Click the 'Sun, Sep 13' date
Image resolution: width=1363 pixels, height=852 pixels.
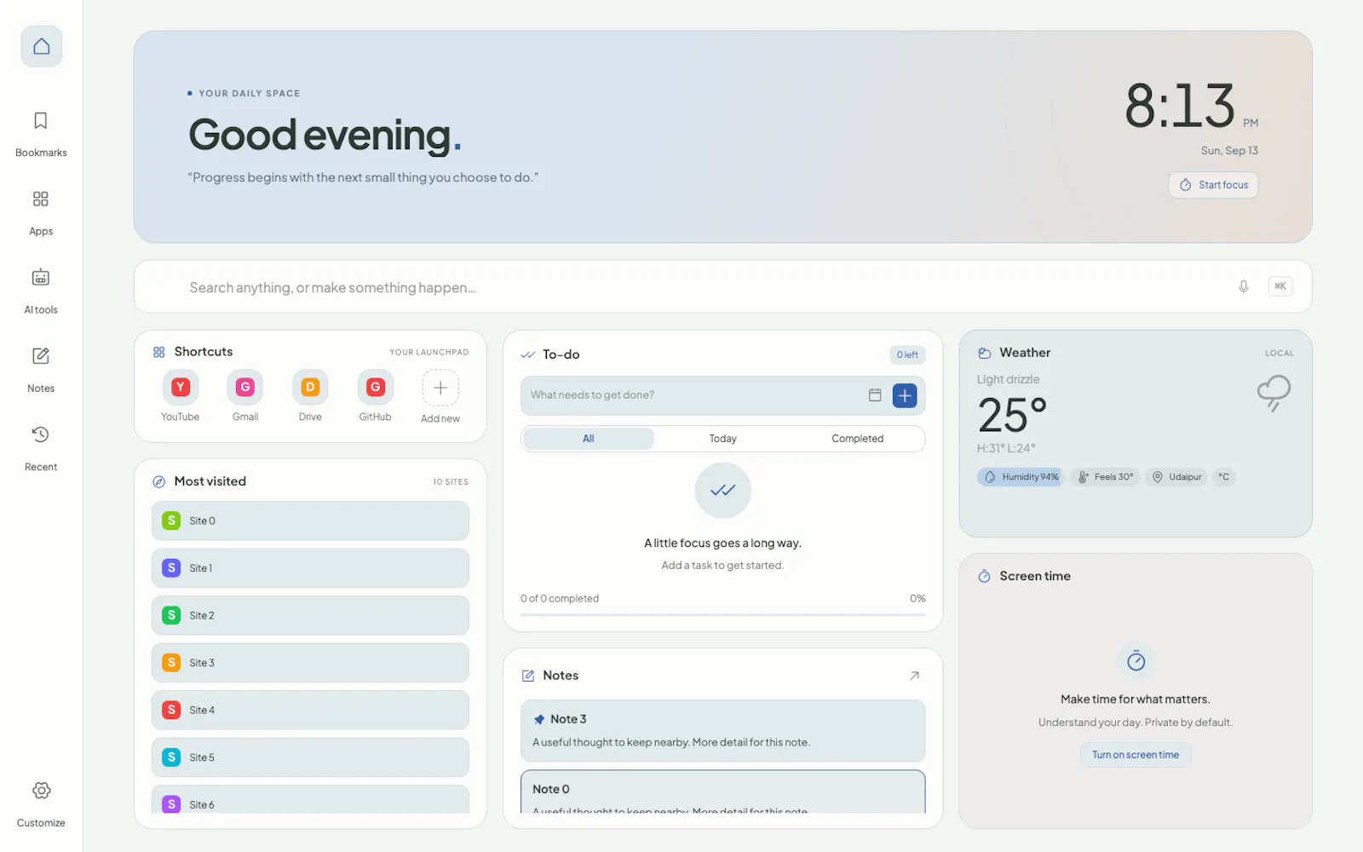(1229, 151)
